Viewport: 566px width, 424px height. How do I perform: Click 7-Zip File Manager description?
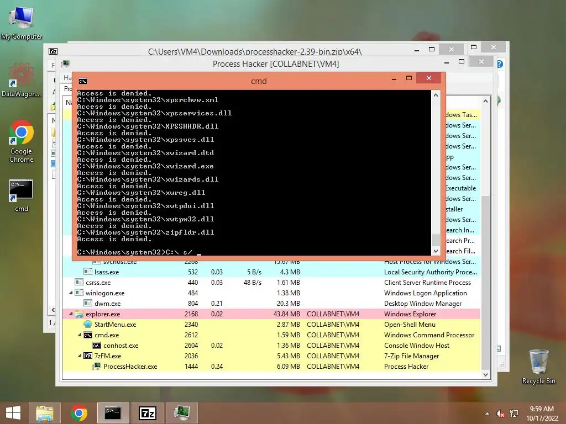click(x=411, y=356)
